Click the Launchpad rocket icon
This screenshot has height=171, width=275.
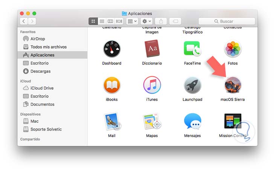point(192,85)
